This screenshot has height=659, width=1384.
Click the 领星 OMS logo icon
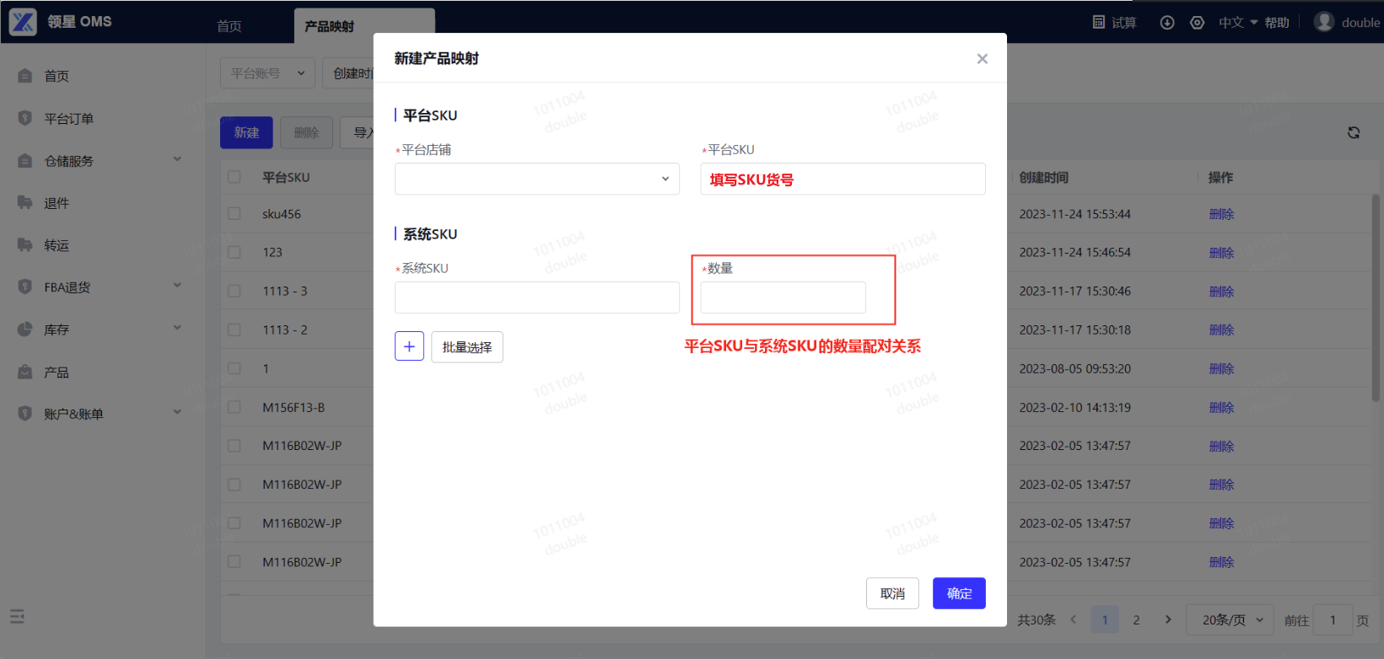[23, 22]
